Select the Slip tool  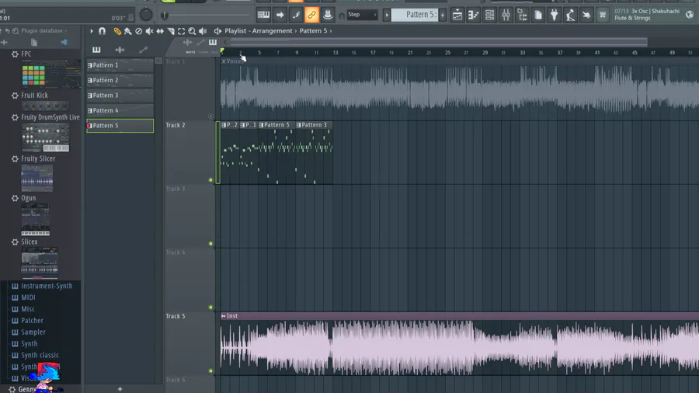[160, 31]
